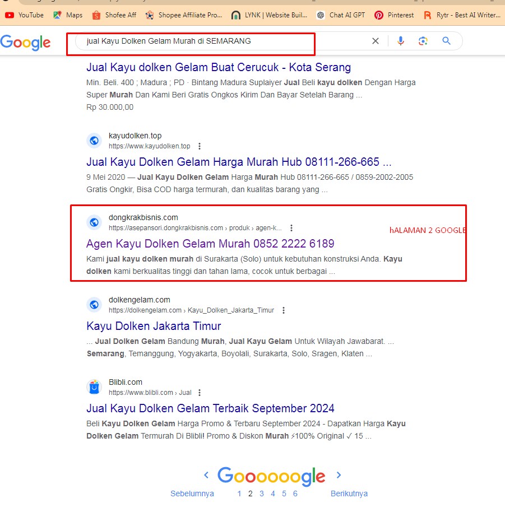This screenshot has height=517, width=505.
Task: Click the Blibli.com site name
Action: click(x=126, y=382)
